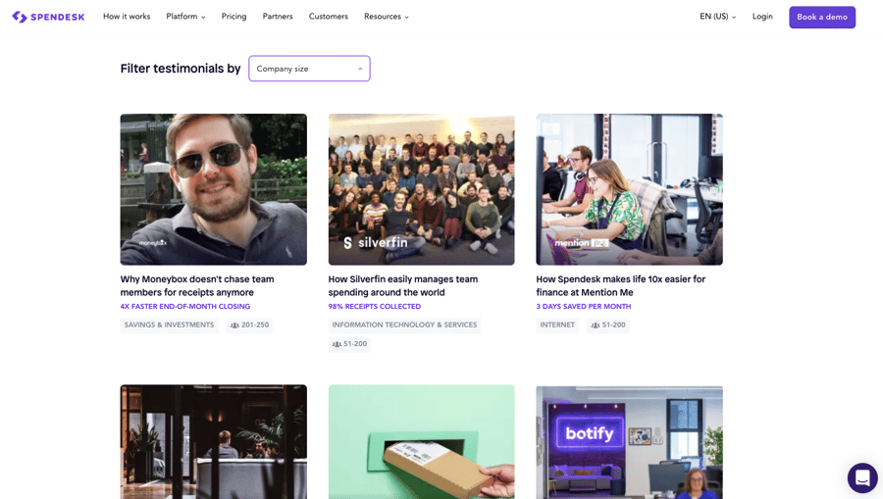The image size is (883, 499).
Task: Open the chat widget bubble icon
Action: click(861, 477)
